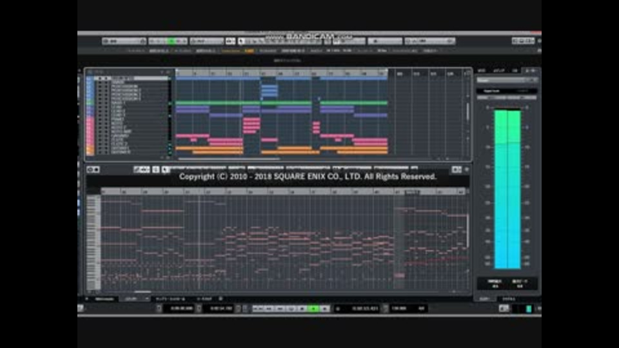Click the arrangement vertical scrollbar
619x348 pixels.
[x=468, y=112]
